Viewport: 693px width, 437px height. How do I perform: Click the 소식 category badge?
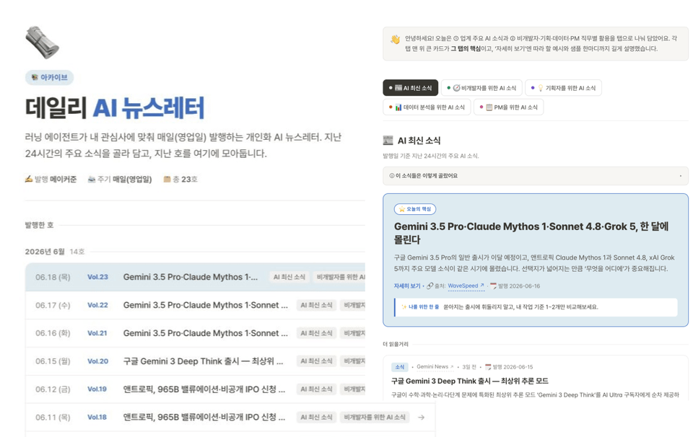click(x=399, y=367)
